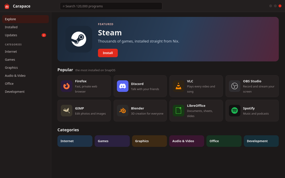This screenshot has width=285, height=178.
Task: Open Discord app icon
Action: (122, 86)
